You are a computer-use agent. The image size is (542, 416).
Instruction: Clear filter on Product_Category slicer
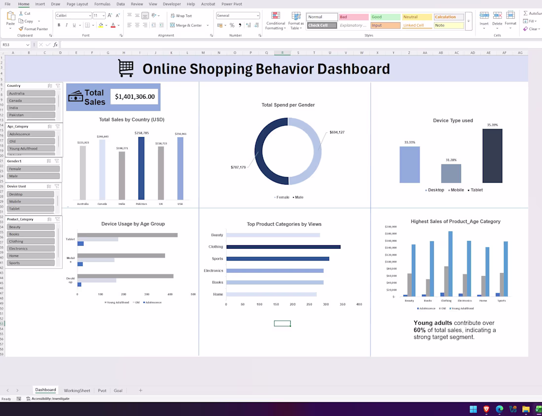(57, 219)
